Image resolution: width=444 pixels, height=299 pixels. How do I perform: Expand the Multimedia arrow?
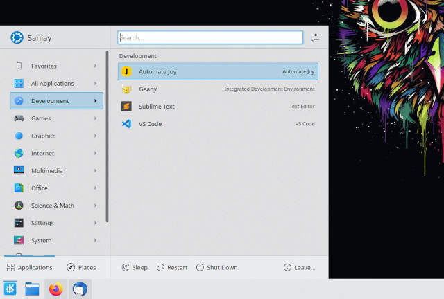coord(96,170)
